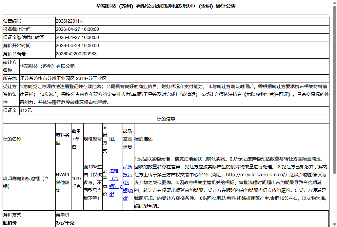Click the 图片 column header
Screen dimensions: 337x227
tap(116, 139)
